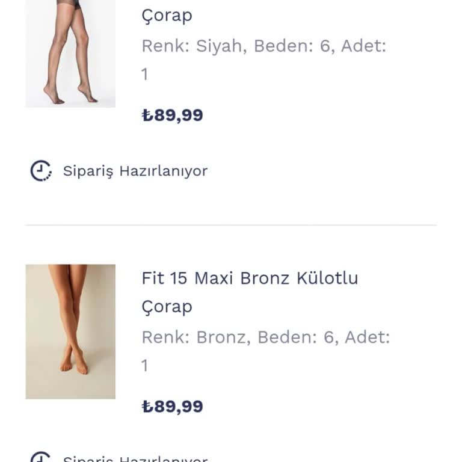This screenshot has width=462, height=462.
Task: Open the bronze stockings product thumbnail
Action: [70, 331]
